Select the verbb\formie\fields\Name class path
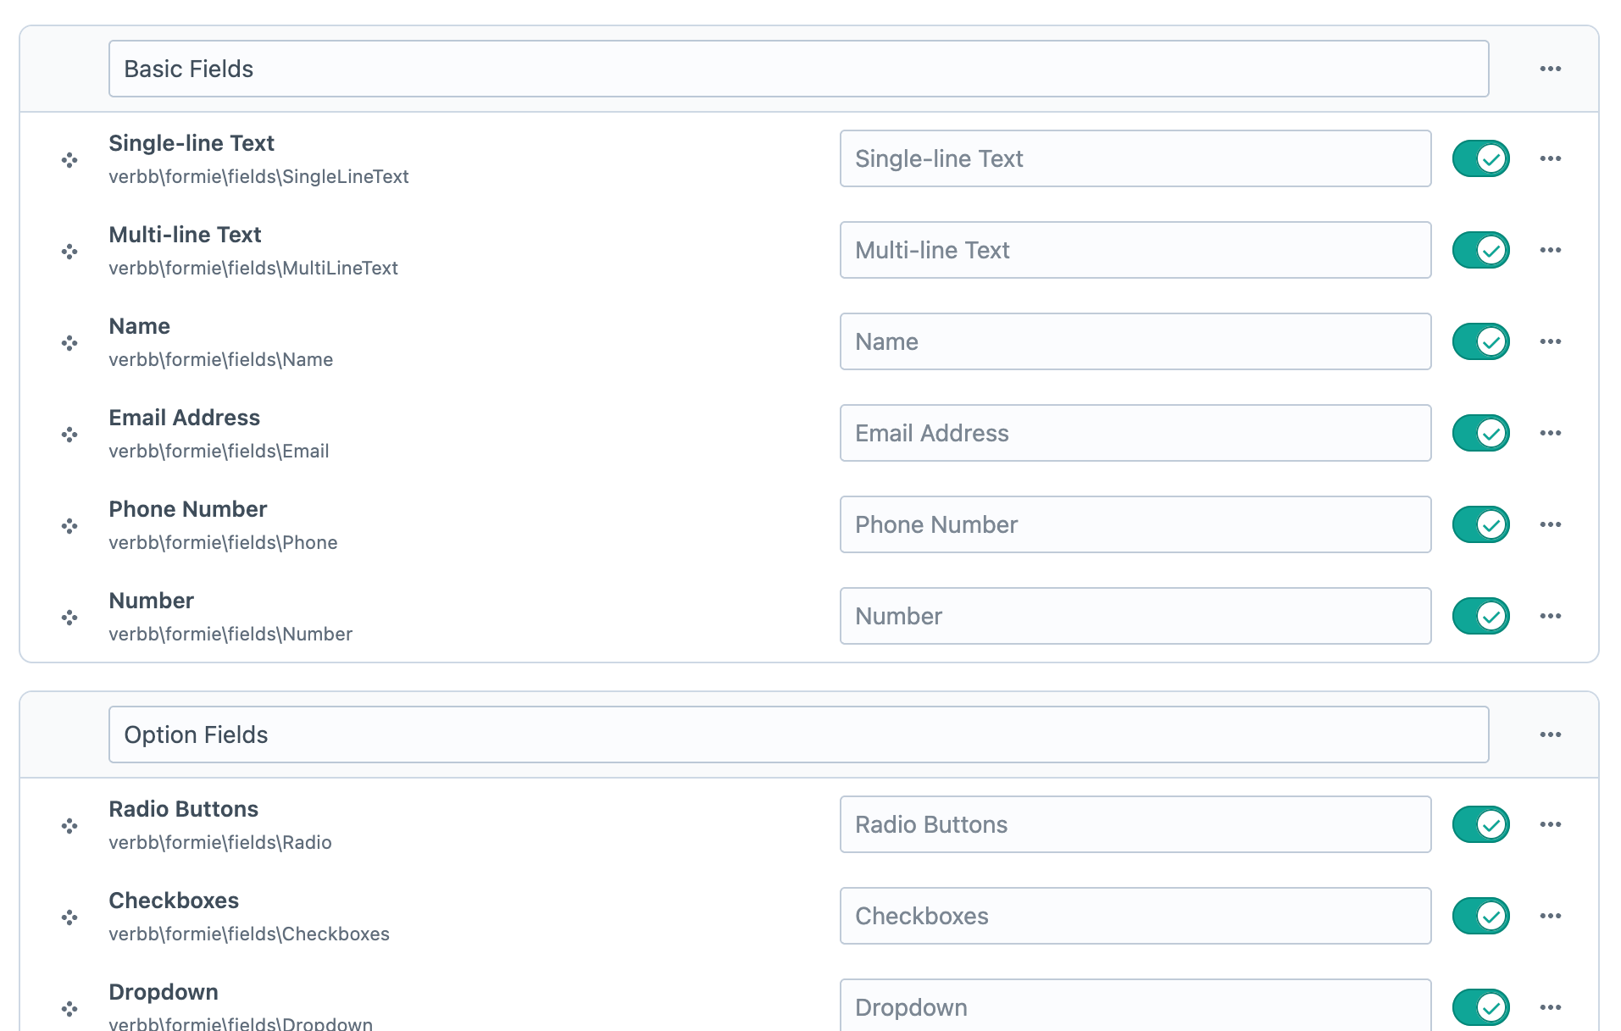 pyautogui.click(x=221, y=359)
